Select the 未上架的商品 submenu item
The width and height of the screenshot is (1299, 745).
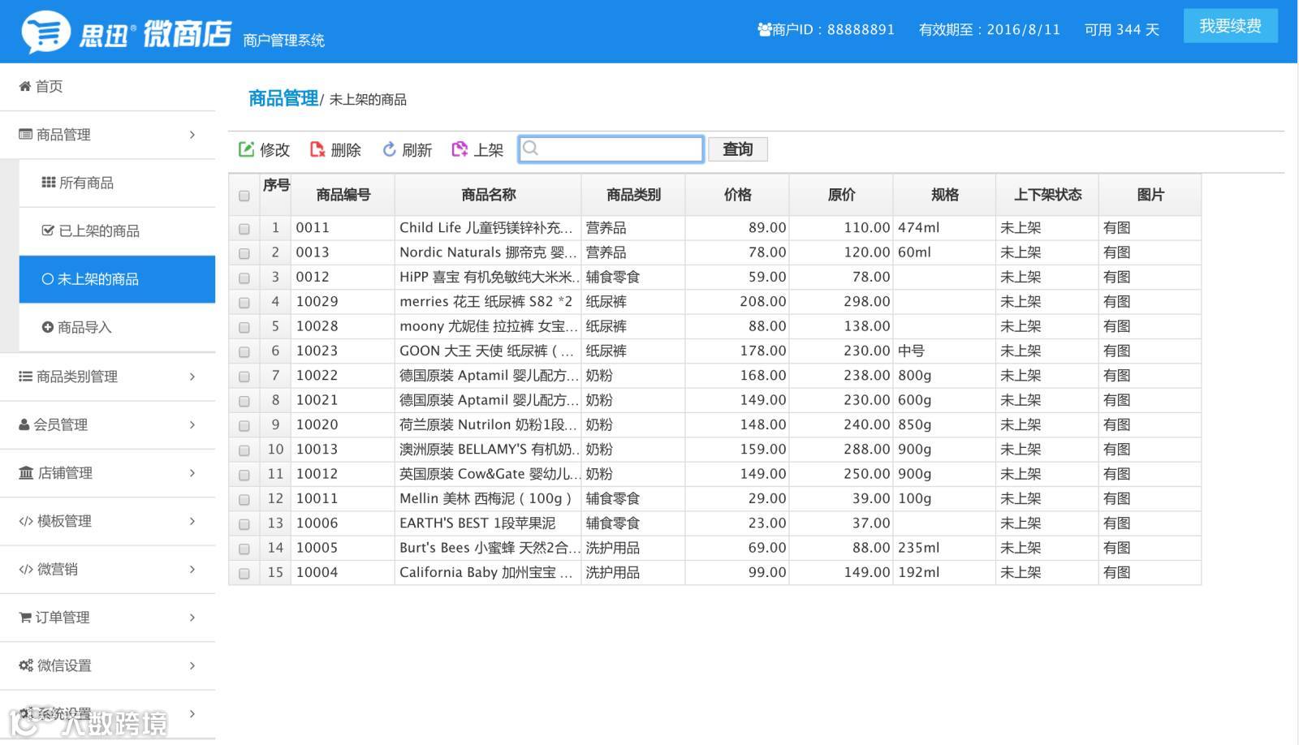(117, 279)
